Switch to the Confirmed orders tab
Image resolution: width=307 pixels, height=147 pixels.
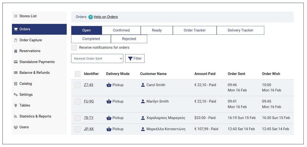point(121,30)
